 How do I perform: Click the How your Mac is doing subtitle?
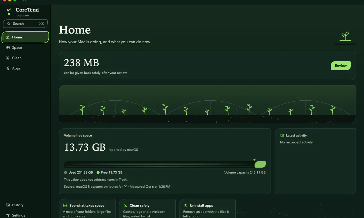(105, 42)
